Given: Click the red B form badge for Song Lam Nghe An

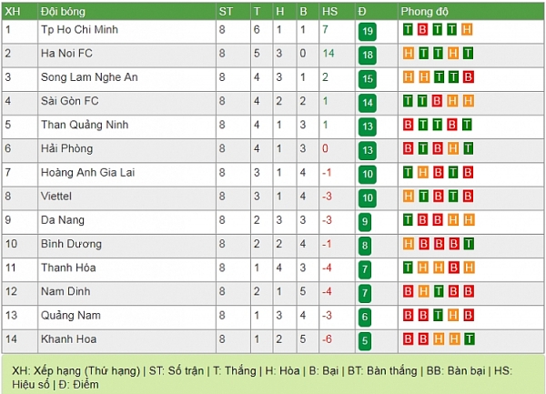Looking at the screenshot, I should [468, 76].
